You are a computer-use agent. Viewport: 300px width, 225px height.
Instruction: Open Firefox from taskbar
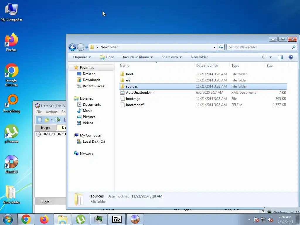44,219
